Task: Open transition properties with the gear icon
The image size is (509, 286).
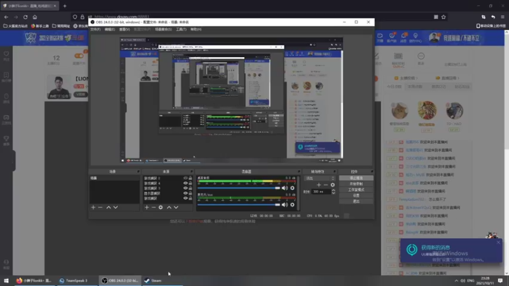Action: 333,185
